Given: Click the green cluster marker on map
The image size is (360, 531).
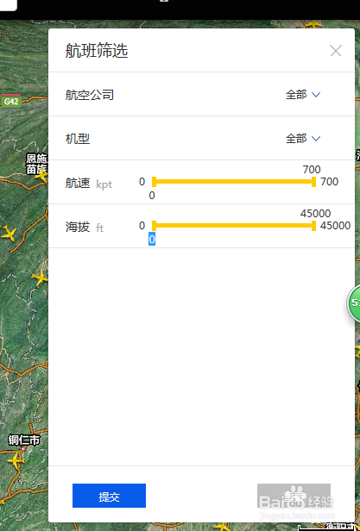Looking at the screenshot, I should [354, 303].
